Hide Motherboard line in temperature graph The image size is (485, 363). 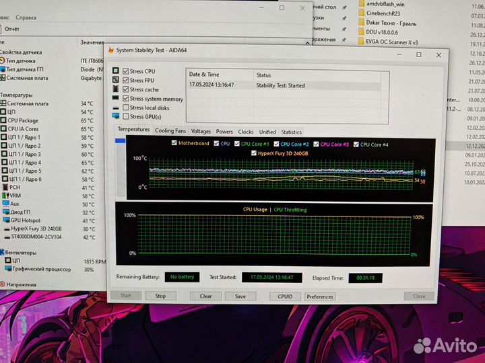coord(174,143)
